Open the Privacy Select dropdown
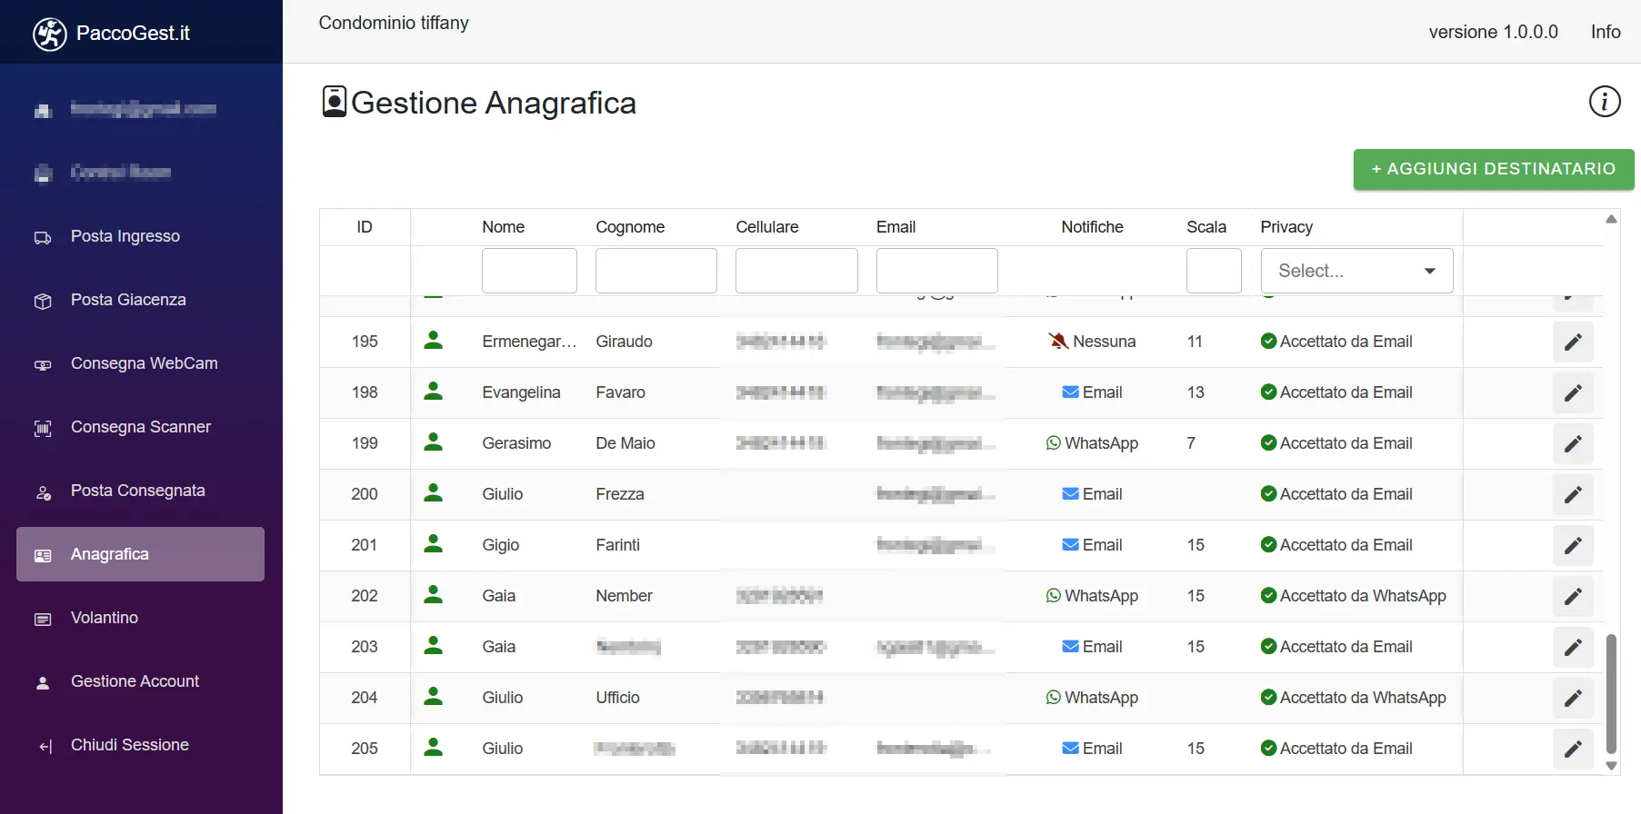 coord(1356,271)
